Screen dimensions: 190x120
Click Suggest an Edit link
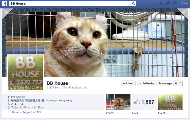[x=32, y=112]
